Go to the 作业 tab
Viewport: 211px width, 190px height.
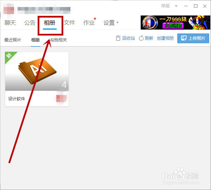click(x=89, y=23)
